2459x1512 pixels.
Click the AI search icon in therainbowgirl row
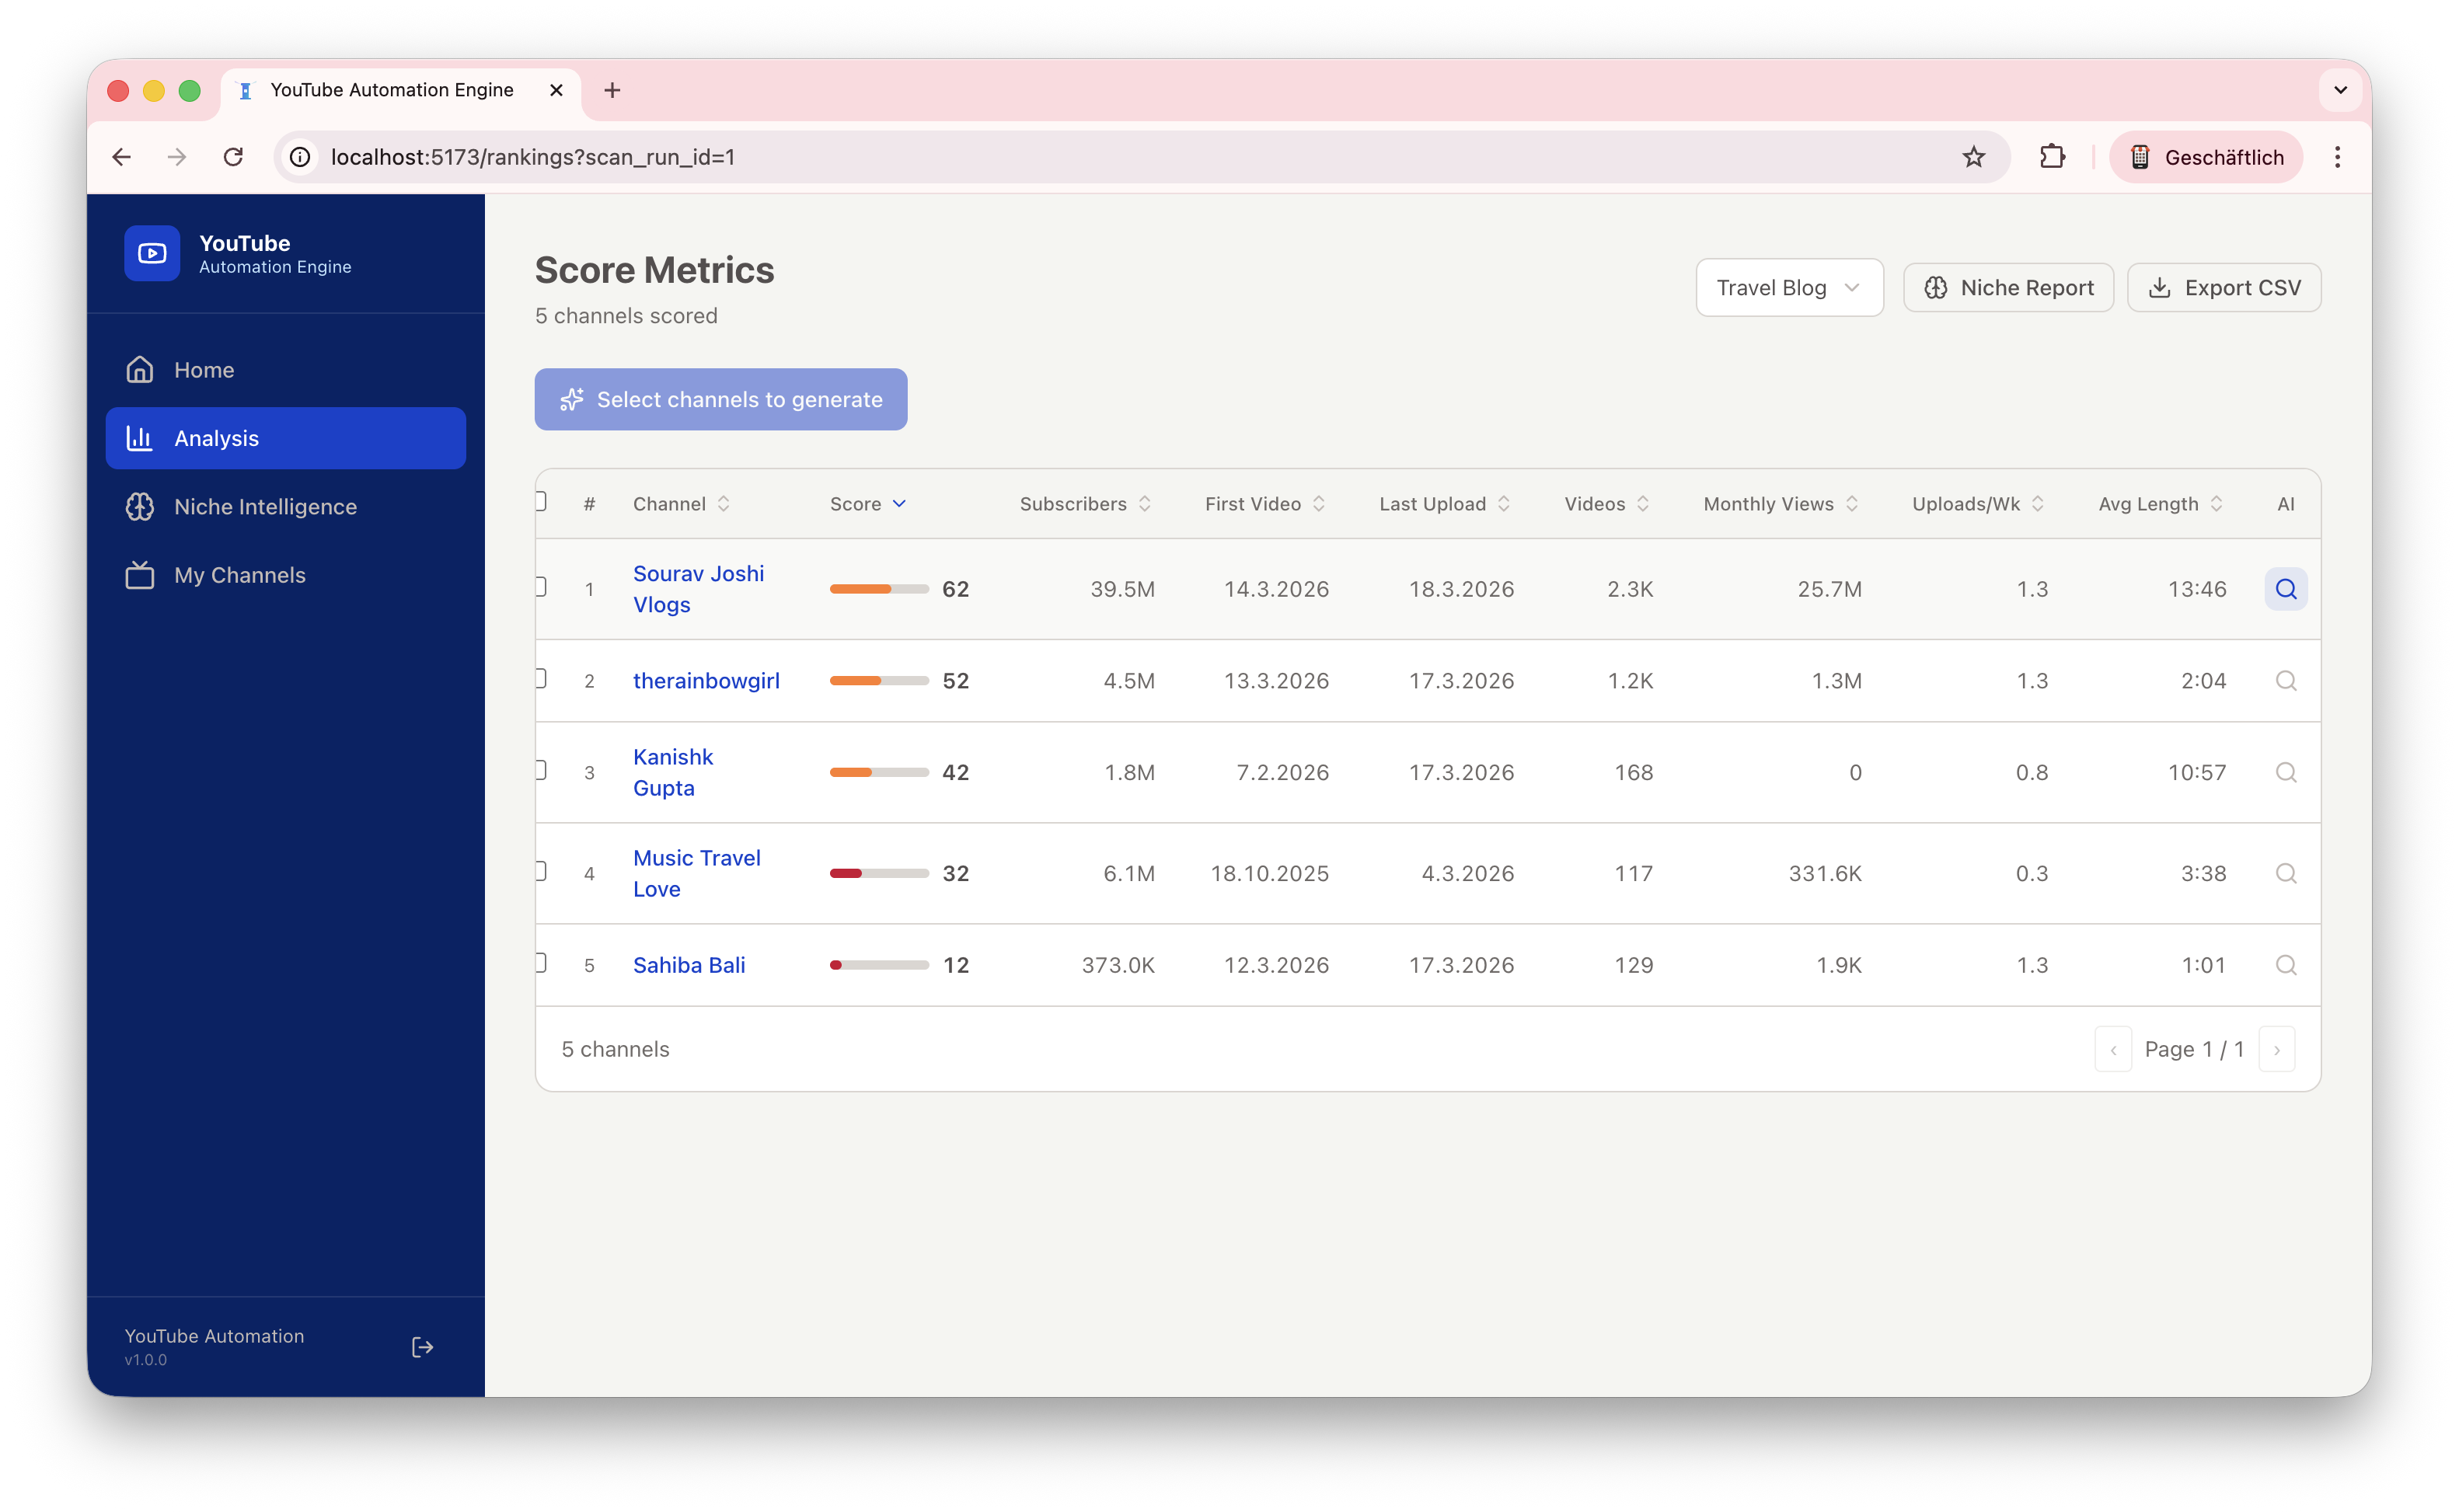(x=2285, y=681)
